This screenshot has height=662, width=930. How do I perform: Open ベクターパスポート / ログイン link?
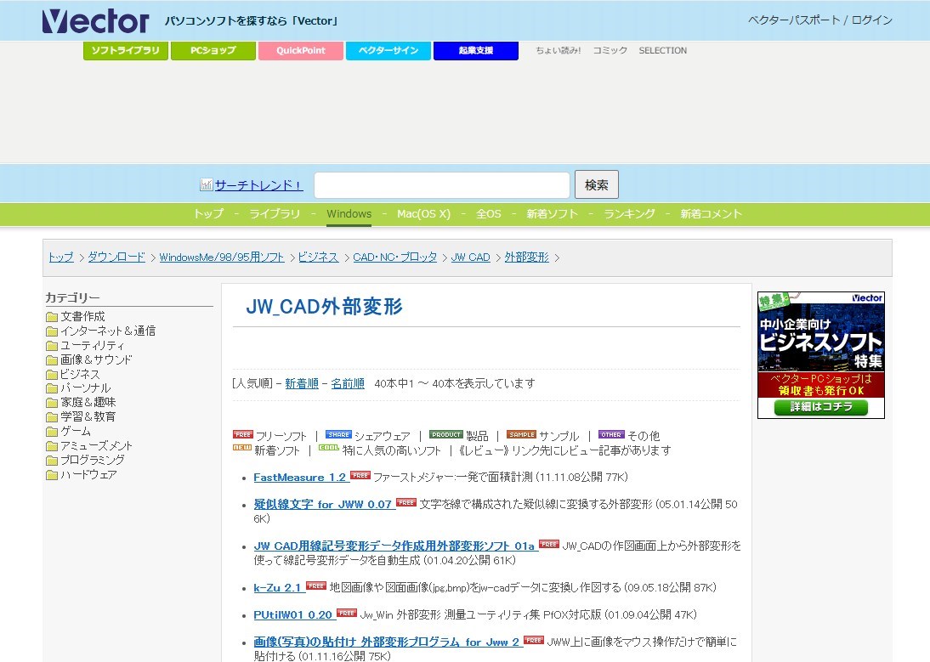point(820,20)
